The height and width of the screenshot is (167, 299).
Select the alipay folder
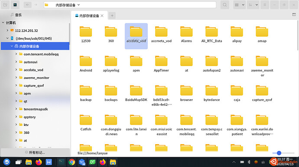(x=237, y=35)
